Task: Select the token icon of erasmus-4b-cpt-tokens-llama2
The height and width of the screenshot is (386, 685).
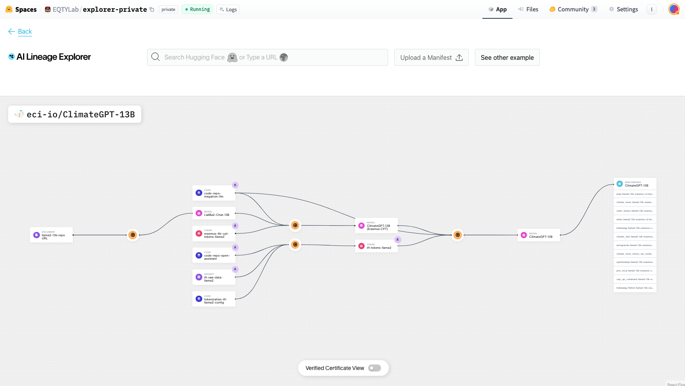Action: click(199, 233)
